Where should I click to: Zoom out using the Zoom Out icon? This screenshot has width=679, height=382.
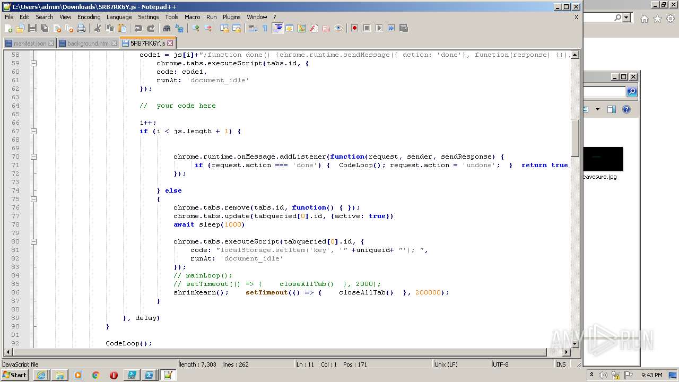[208, 28]
